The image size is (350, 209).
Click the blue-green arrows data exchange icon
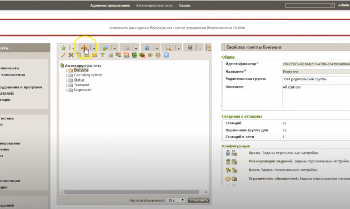click(x=105, y=48)
